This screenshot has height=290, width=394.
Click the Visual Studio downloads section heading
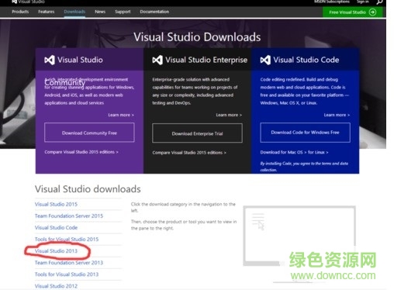(88, 189)
